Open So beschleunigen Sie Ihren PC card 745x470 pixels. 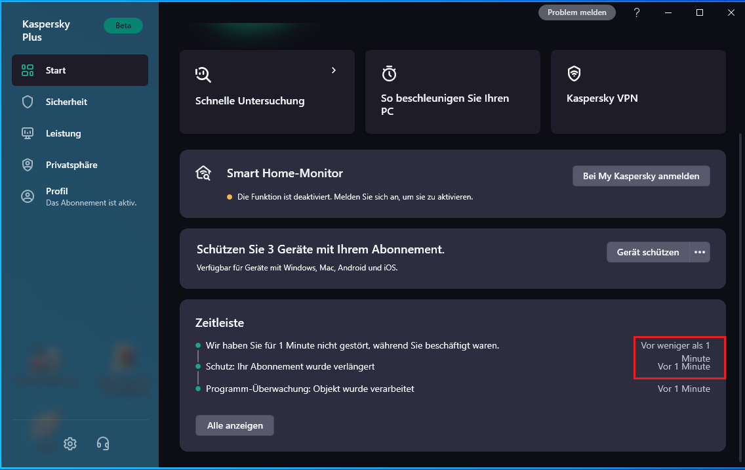click(453, 92)
